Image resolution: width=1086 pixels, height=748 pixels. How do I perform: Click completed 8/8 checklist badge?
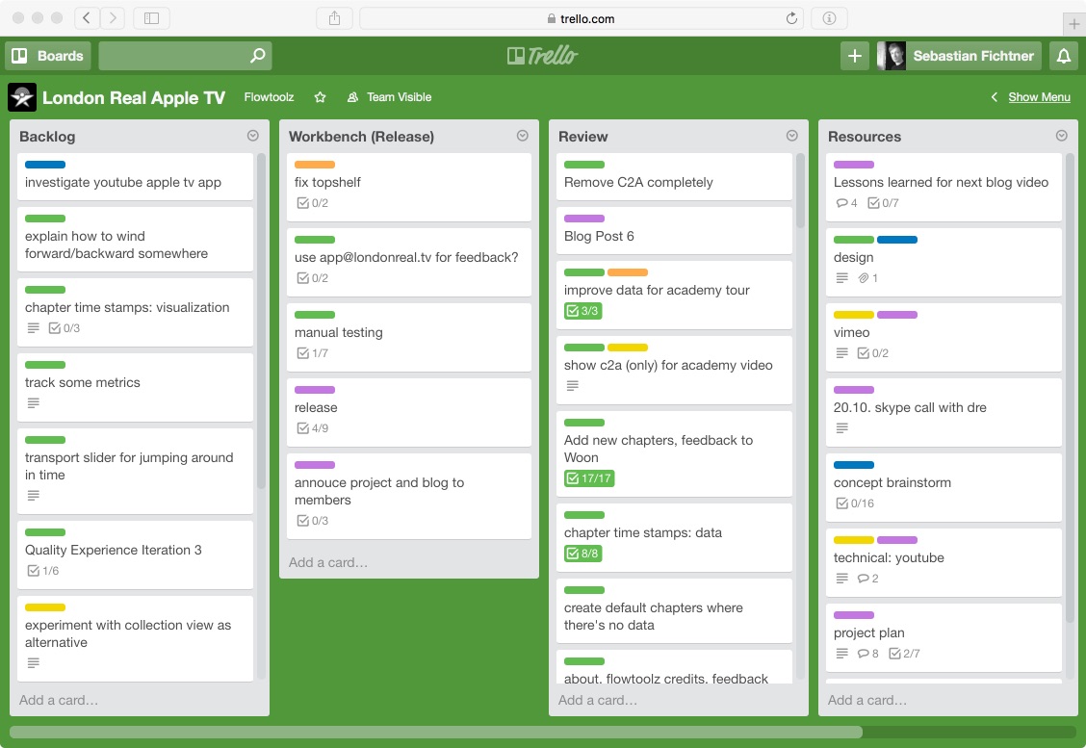point(583,554)
